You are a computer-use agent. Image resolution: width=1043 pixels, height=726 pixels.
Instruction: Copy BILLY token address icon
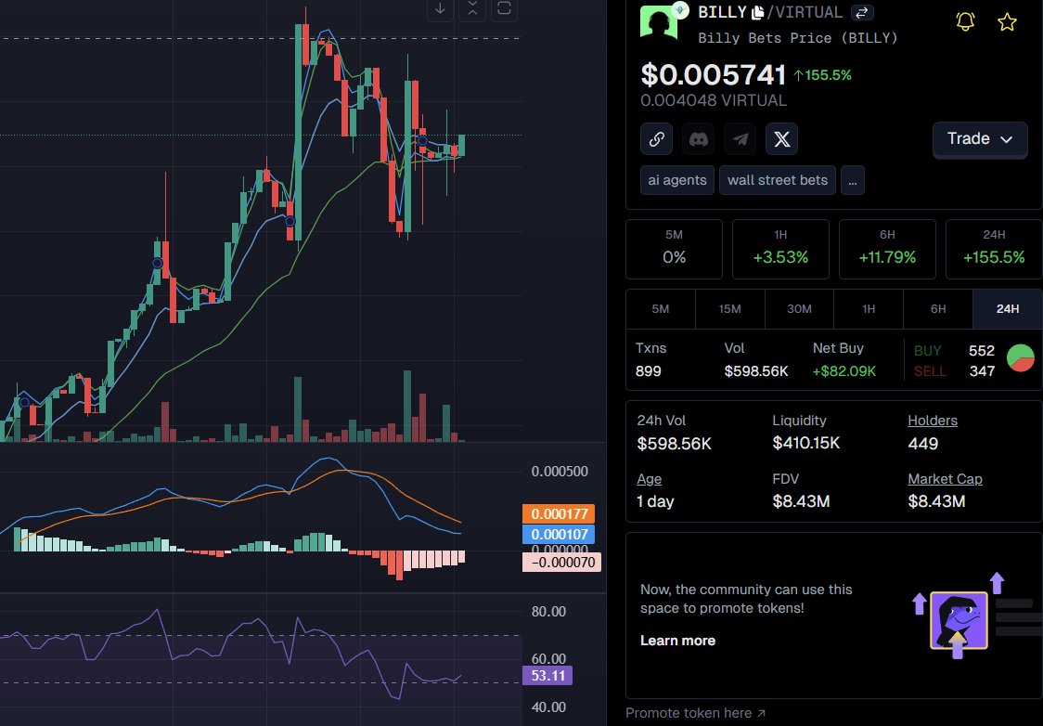coord(757,12)
